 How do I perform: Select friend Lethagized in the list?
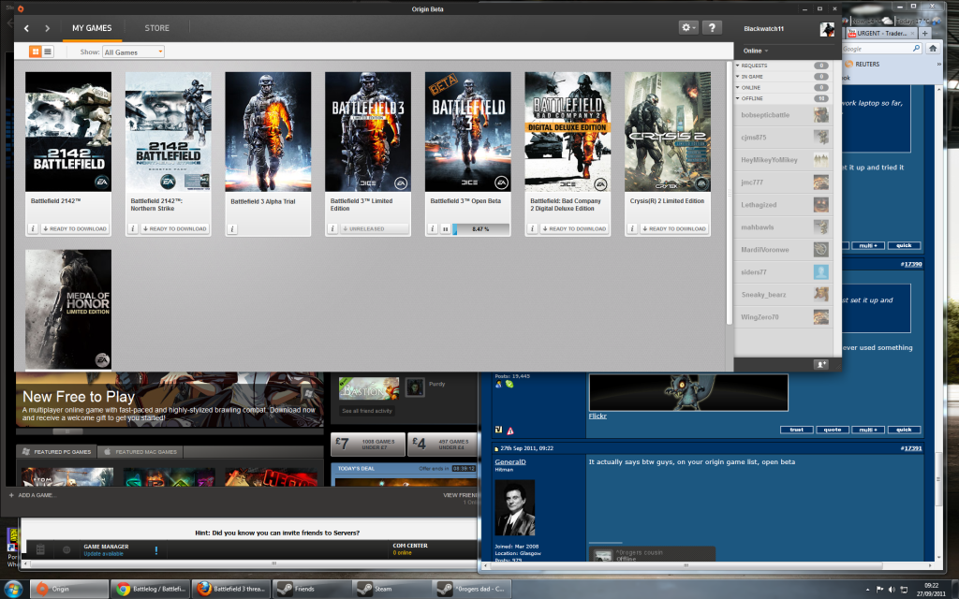tap(784, 205)
